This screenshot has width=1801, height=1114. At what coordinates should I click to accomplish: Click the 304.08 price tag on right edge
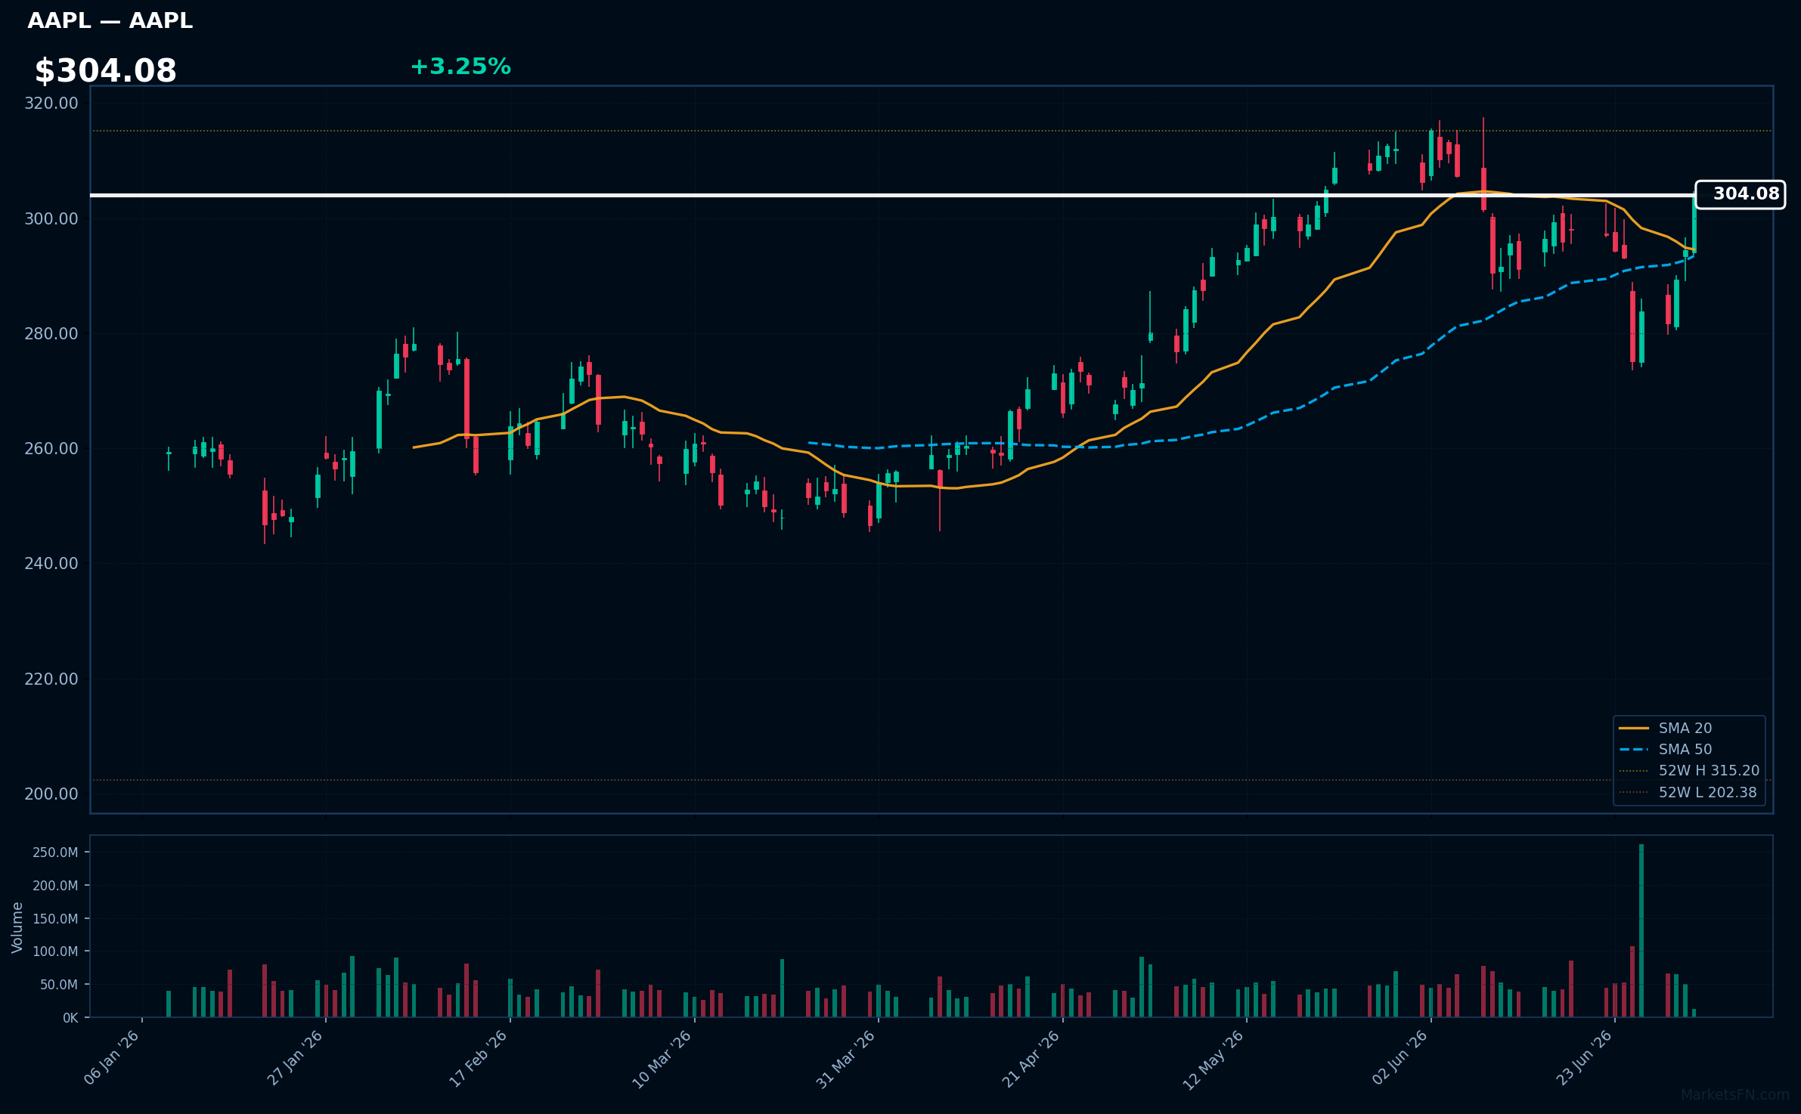click(x=1740, y=194)
